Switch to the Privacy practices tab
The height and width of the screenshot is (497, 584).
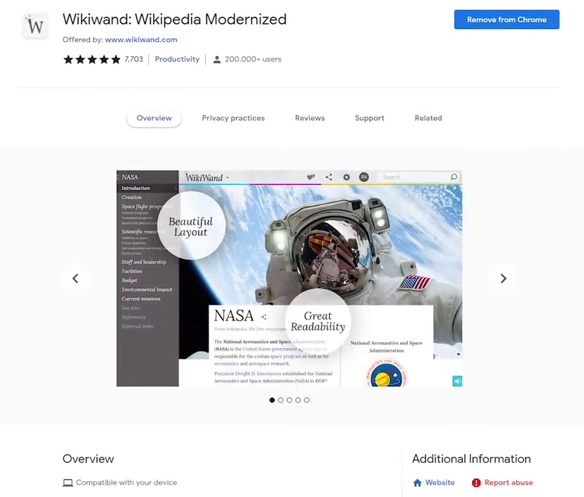click(x=233, y=118)
